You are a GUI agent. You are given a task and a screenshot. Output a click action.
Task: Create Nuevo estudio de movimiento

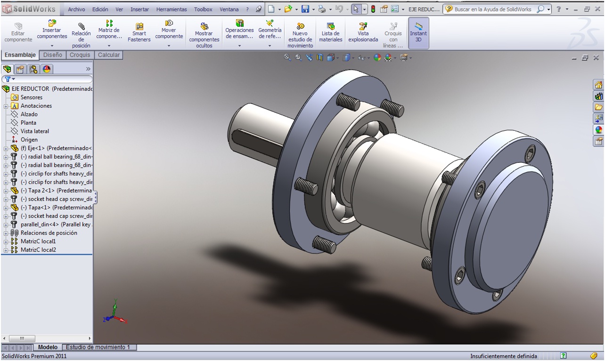coord(300,35)
